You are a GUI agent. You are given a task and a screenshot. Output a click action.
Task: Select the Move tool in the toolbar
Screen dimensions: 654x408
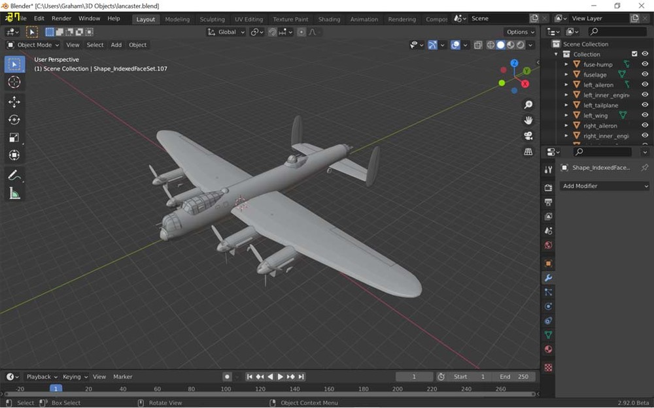(14, 101)
